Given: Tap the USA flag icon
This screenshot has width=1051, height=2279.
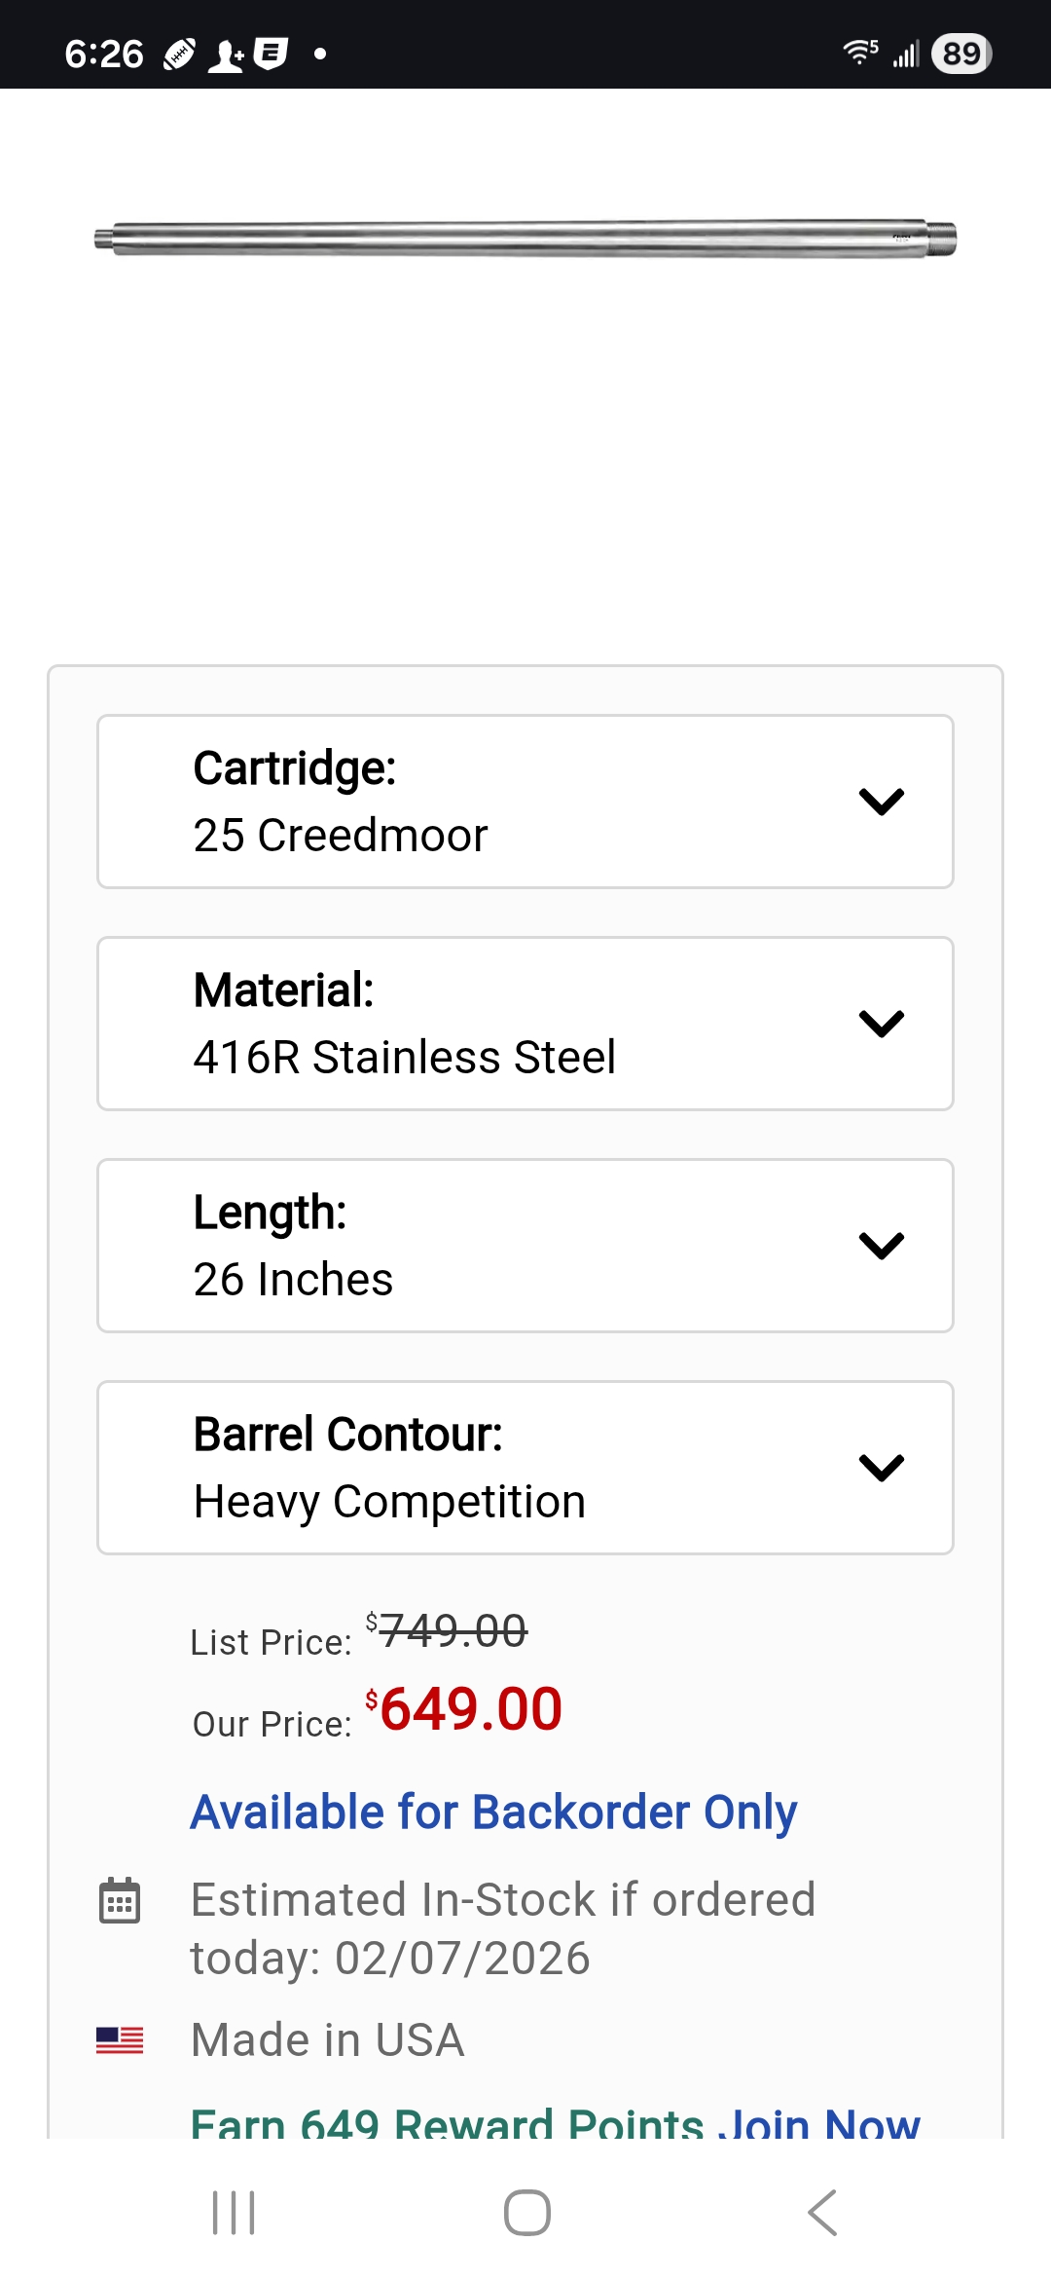Looking at the screenshot, I should [120, 2039].
